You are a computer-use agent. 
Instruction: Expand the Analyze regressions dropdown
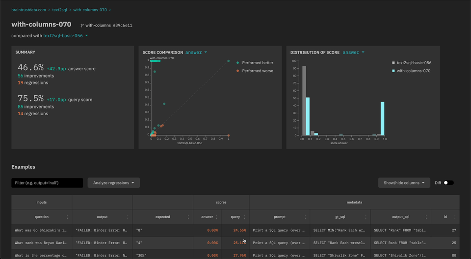114,183
